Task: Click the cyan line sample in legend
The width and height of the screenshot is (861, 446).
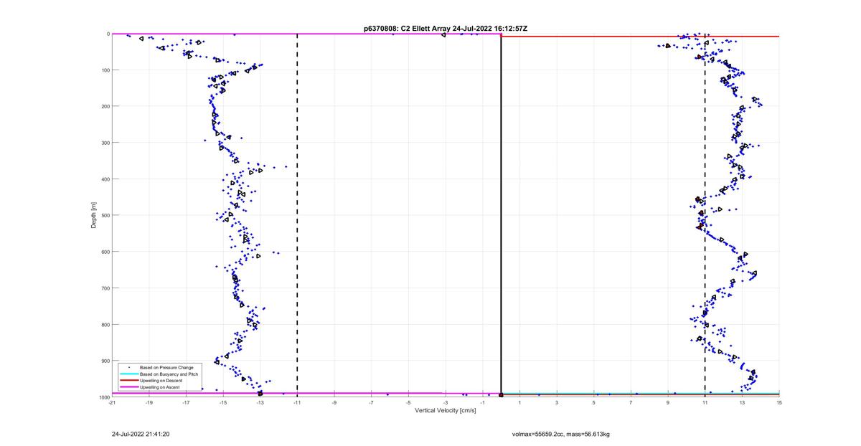Action: point(128,374)
